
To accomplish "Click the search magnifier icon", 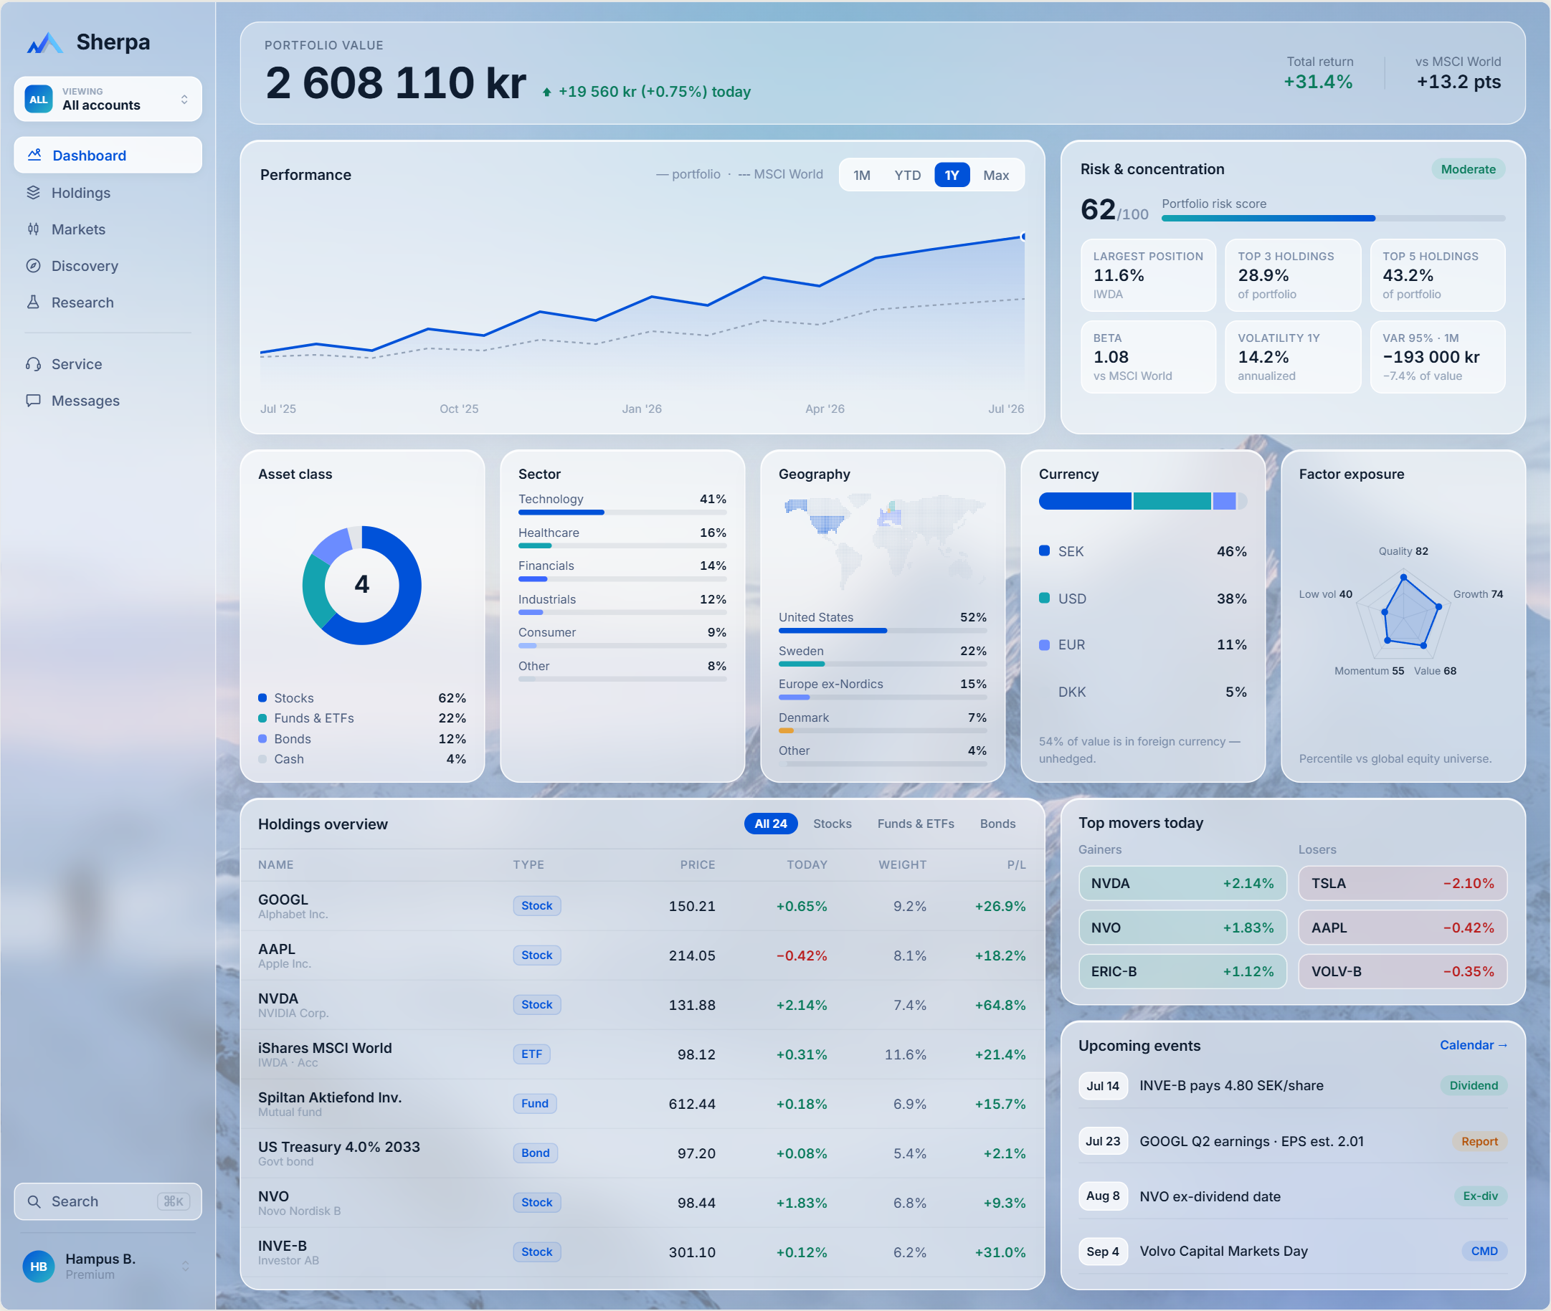I will [x=34, y=1201].
